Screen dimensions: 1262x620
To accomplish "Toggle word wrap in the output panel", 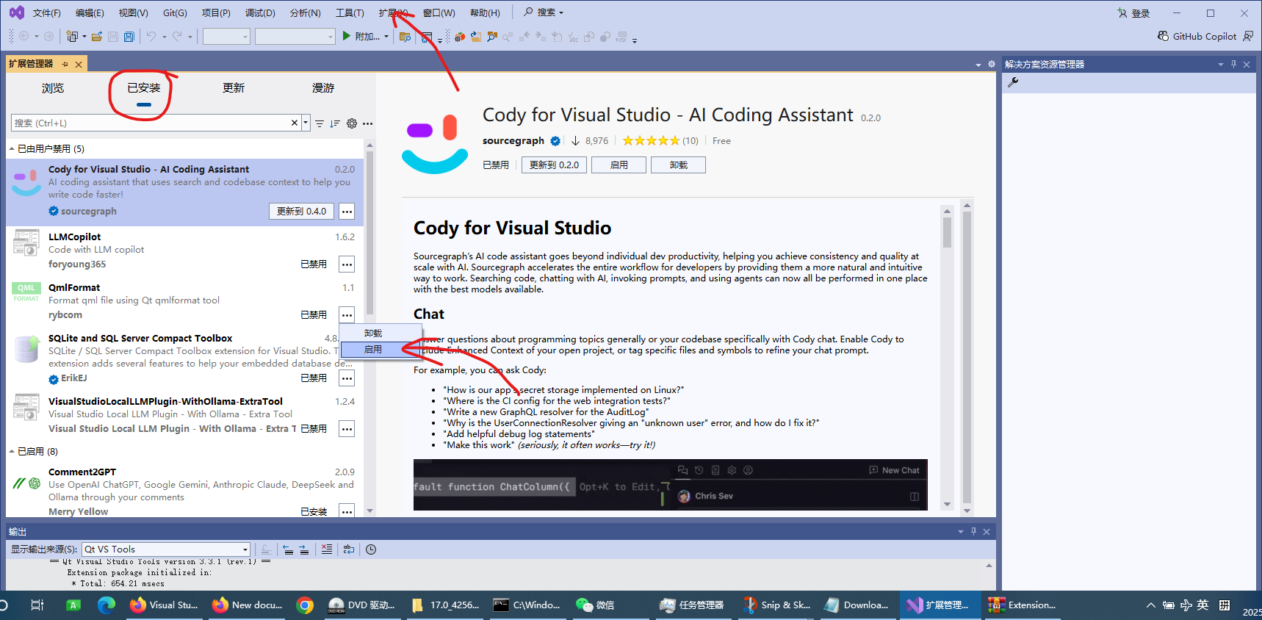I will pyautogui.click(x=349, y=549).
